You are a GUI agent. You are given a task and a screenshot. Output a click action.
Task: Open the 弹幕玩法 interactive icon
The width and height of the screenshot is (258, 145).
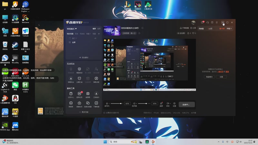(x=71, y=78)
